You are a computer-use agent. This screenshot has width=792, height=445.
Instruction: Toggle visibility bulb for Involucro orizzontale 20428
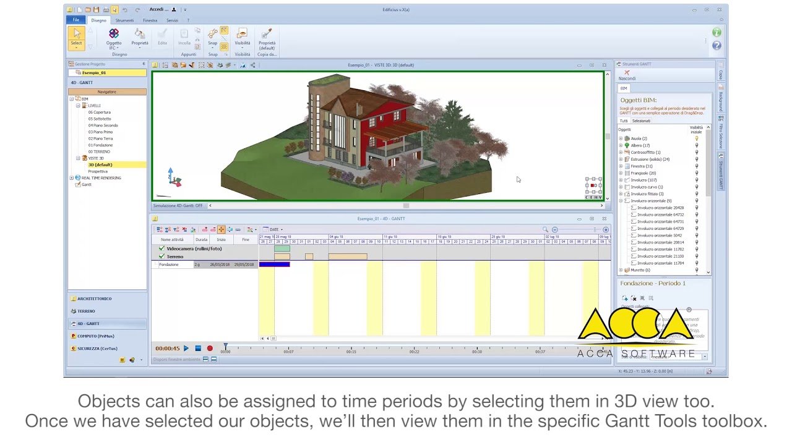697,208
